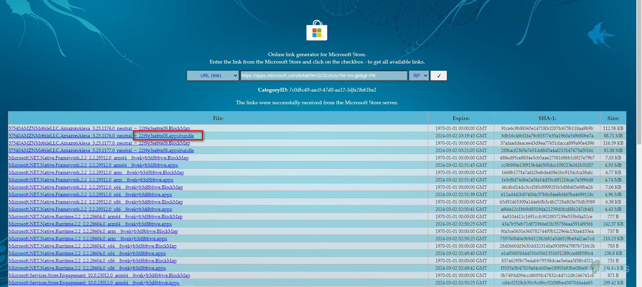Download NET.Native.Runtime 2.2 x64 appx

pos(87,253)
